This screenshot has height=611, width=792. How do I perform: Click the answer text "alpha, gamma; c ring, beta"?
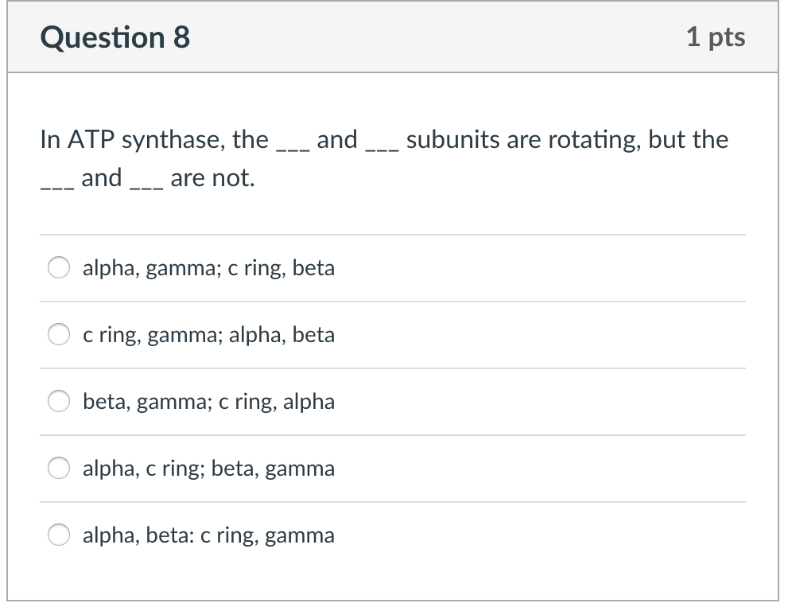(x=208, y=268)
